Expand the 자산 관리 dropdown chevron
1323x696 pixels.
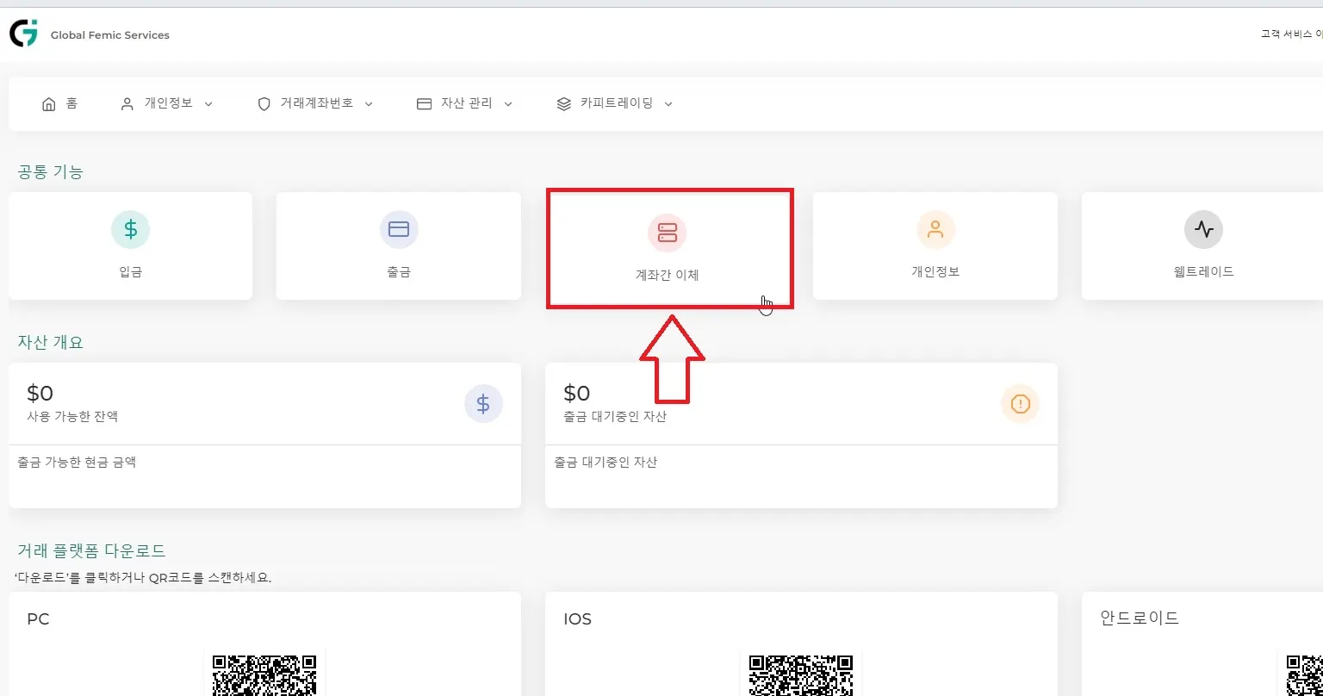pos(508,104)
